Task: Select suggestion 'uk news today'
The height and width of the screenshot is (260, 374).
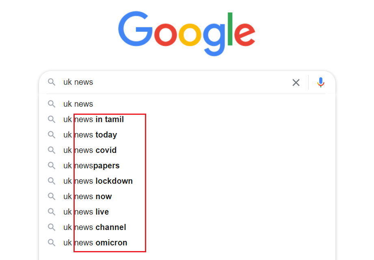Action: [x=90, y=135]
